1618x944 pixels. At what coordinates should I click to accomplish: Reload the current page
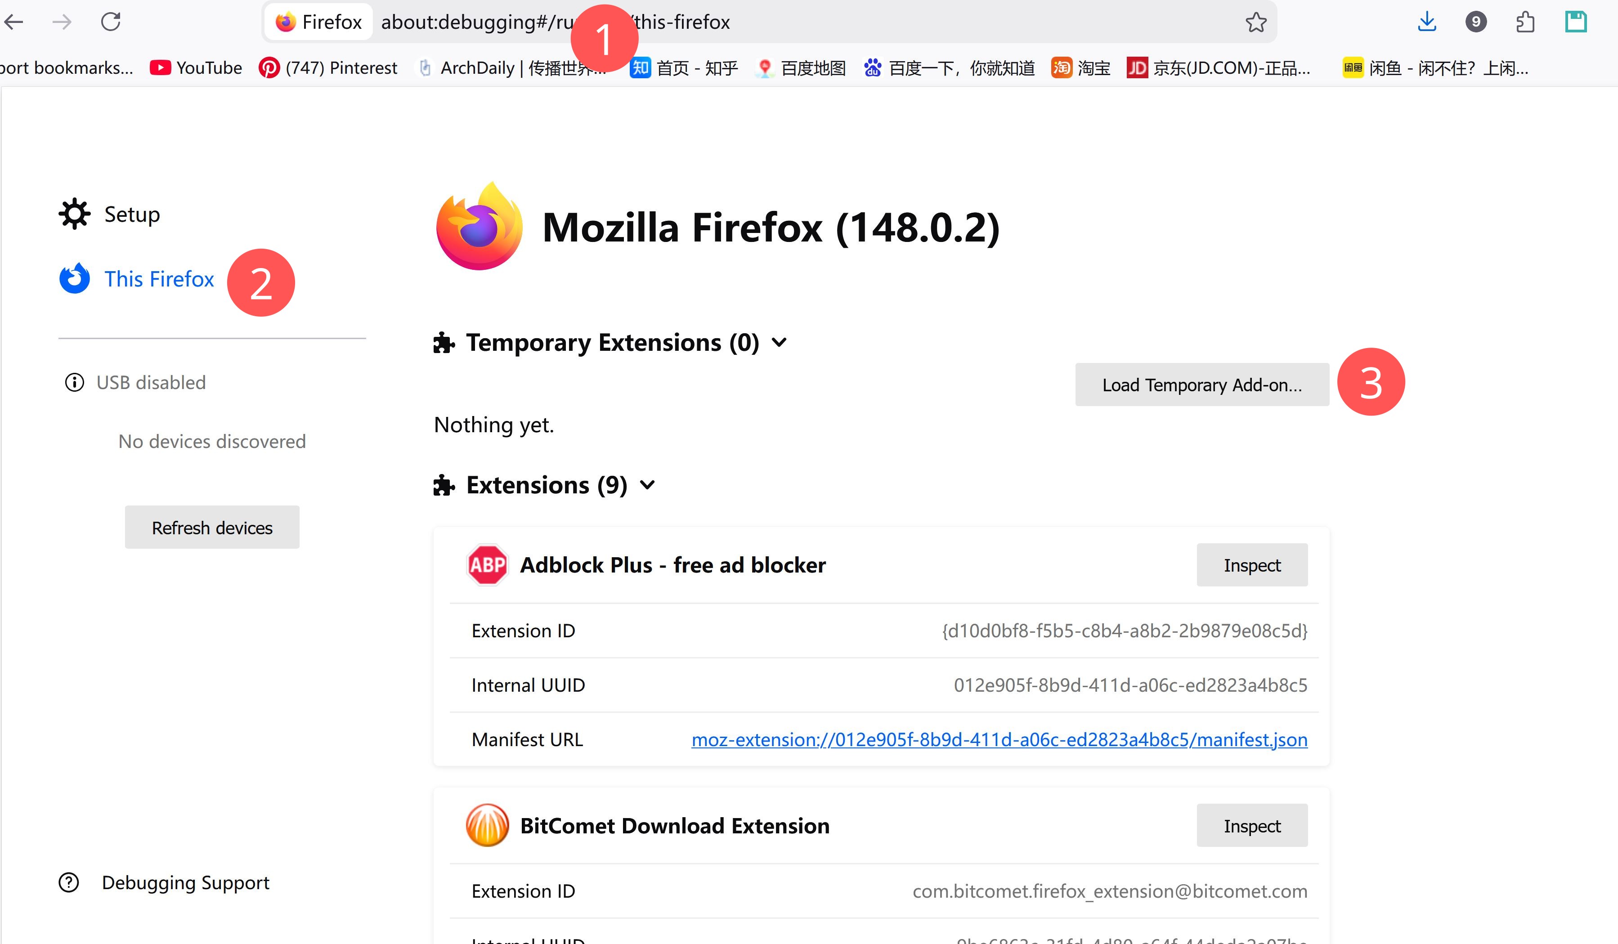(x=111, y=22)
